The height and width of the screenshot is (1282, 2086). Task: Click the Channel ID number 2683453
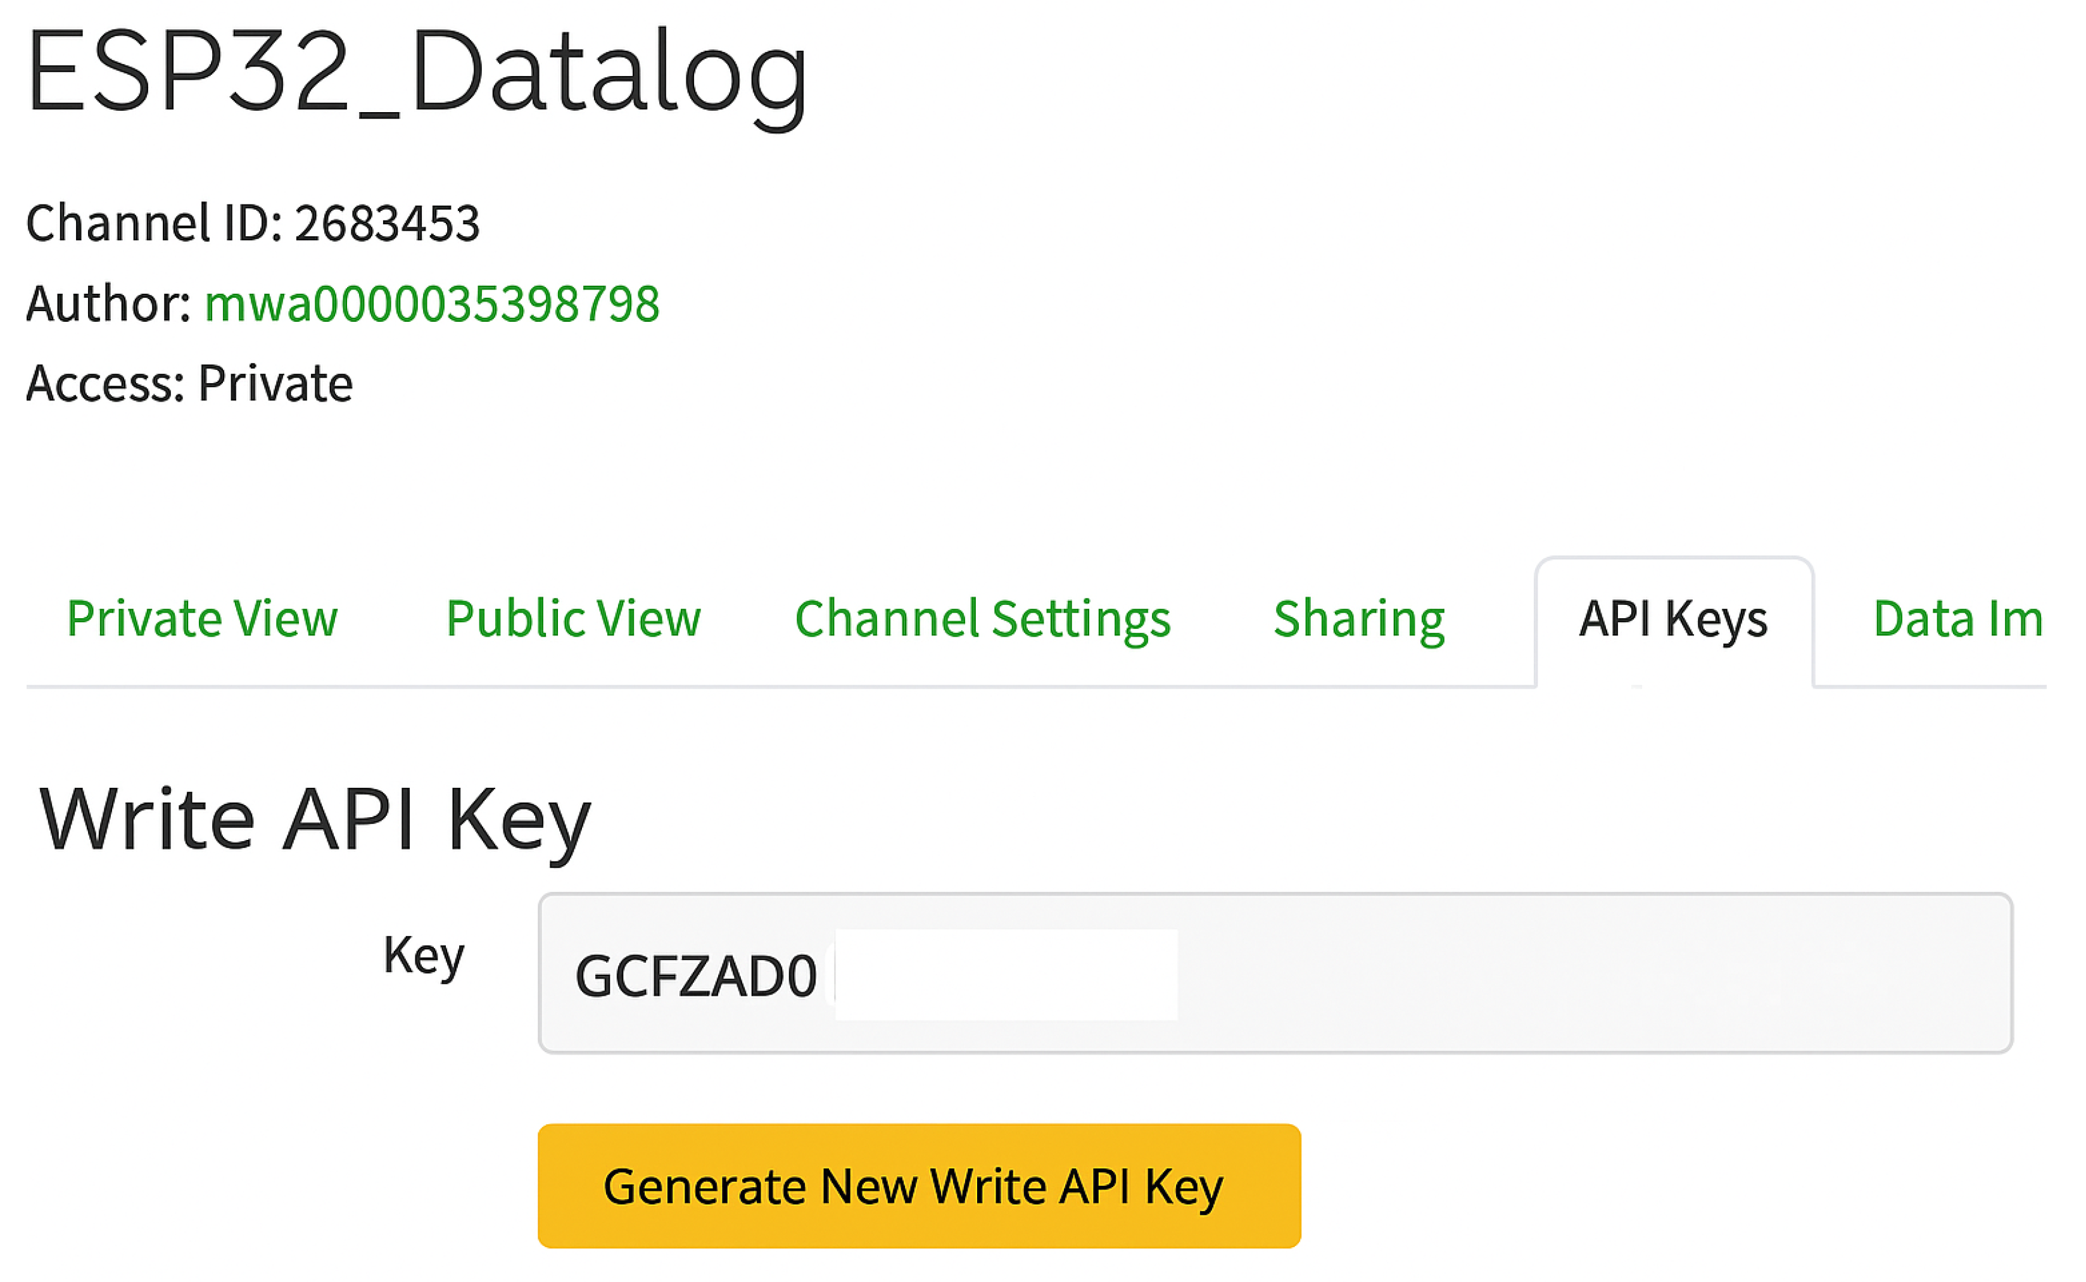386,224
